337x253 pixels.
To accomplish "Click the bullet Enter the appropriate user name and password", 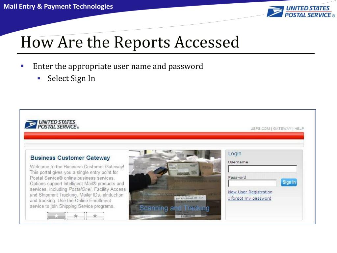I will tap(118, 66).
